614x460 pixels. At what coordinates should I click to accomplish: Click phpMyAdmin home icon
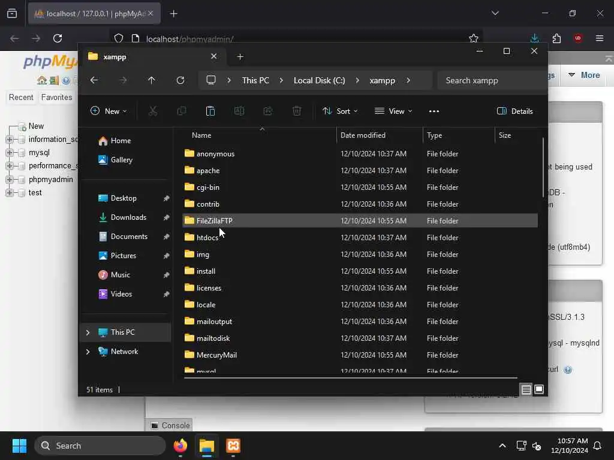pyautogui.click(x=41, y=81)
